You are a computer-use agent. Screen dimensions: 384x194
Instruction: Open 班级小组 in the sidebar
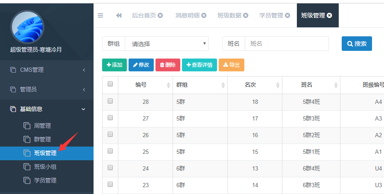coord(45,167)
